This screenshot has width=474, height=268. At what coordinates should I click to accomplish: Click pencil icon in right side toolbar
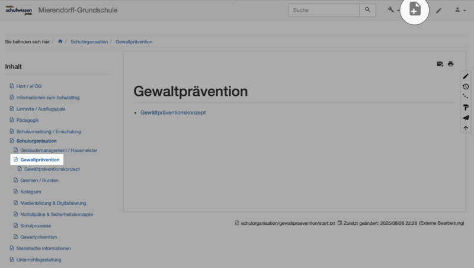(x=466, y=76)
